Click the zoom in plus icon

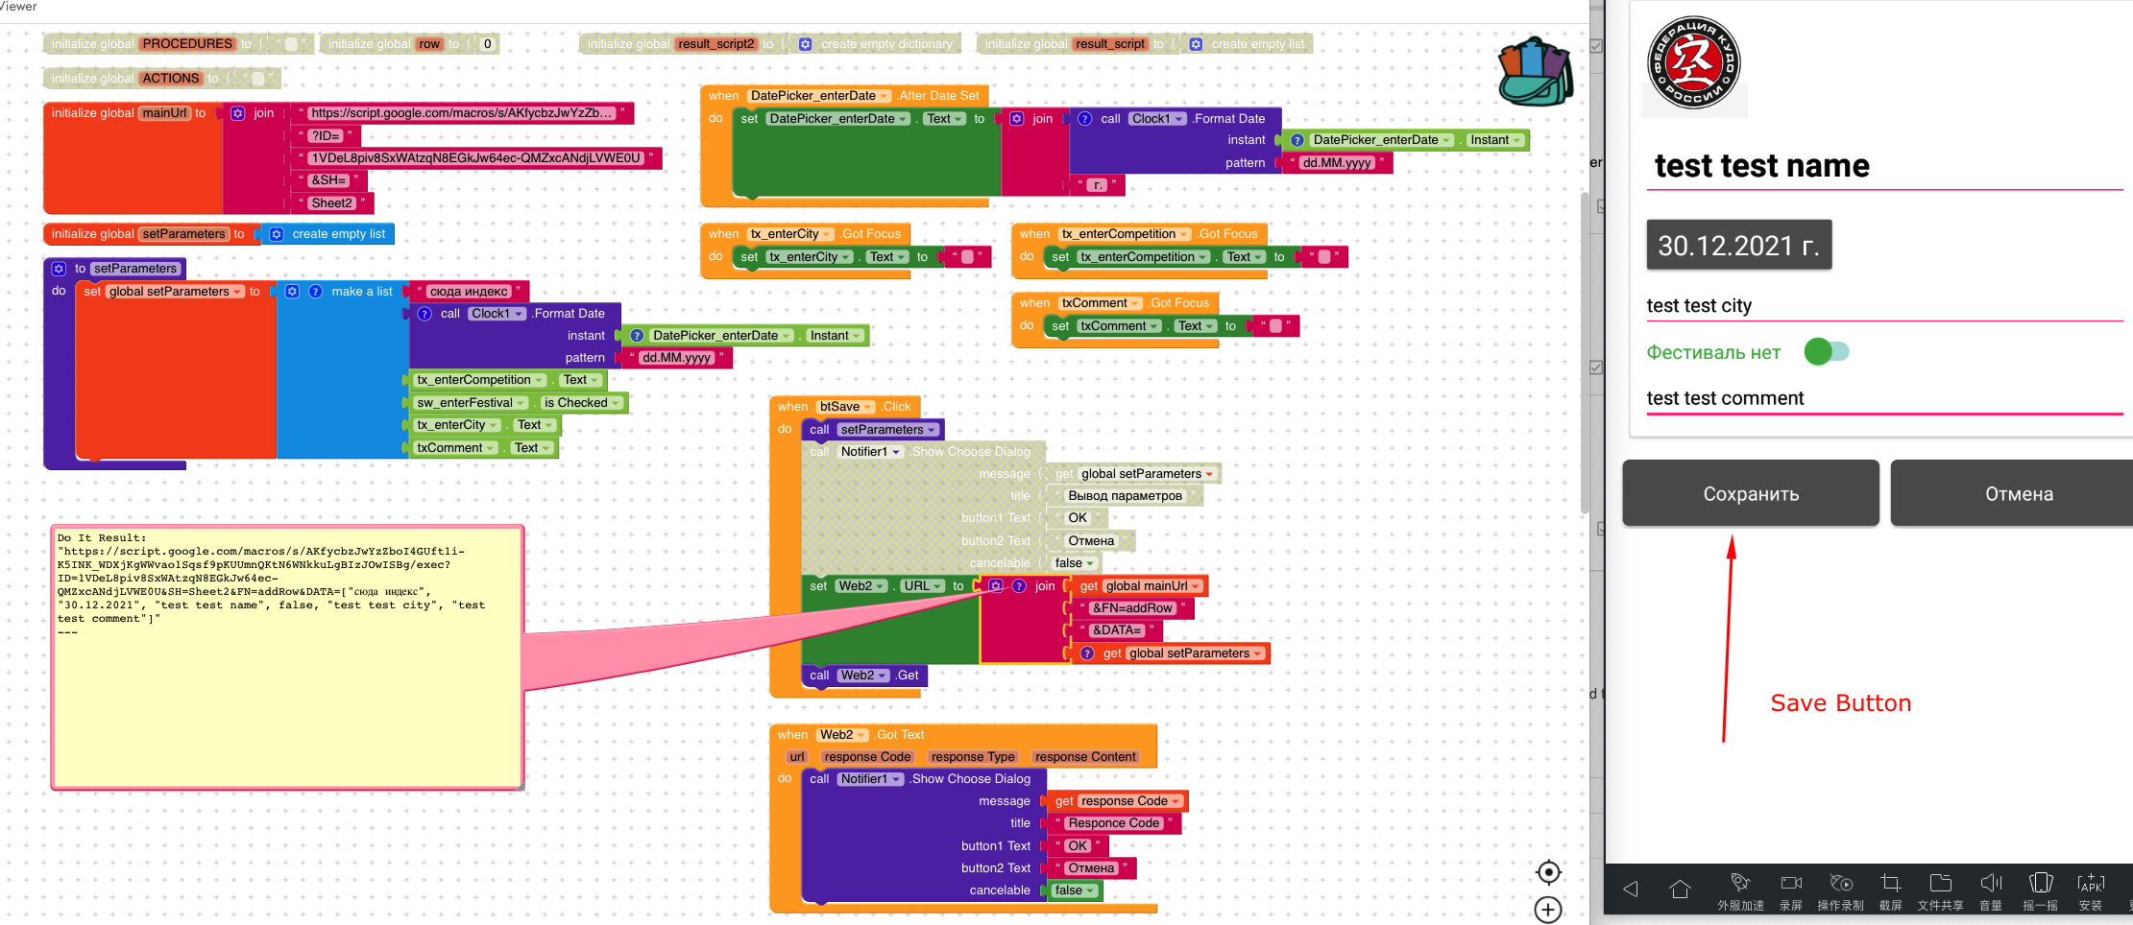(1548, 910)
